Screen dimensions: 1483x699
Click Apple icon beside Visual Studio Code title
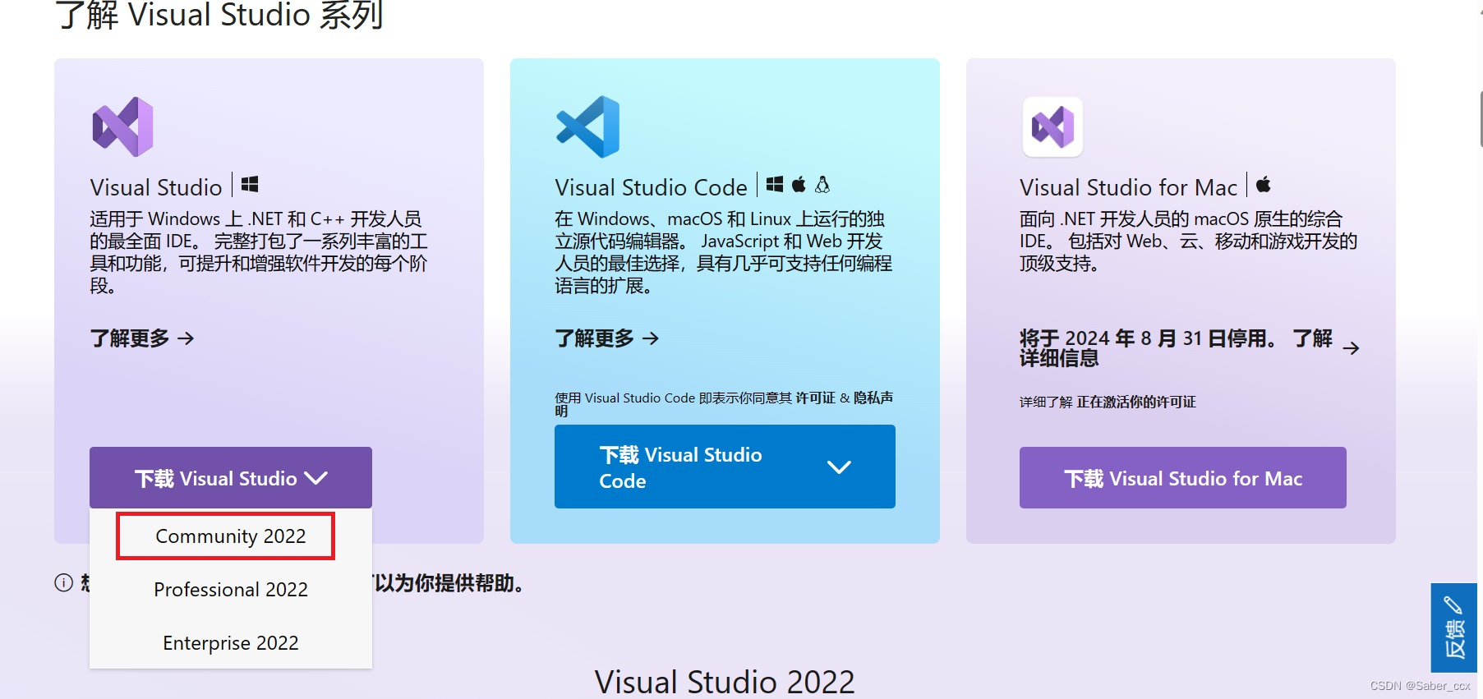pyautogui.click(x=799, y=185)
